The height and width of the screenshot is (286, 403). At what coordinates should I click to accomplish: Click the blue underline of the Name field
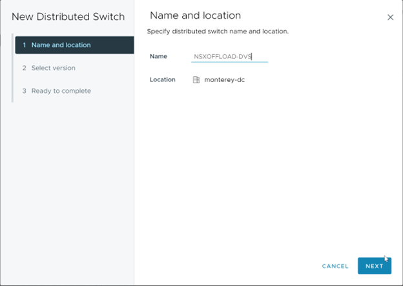coord(229,63)
